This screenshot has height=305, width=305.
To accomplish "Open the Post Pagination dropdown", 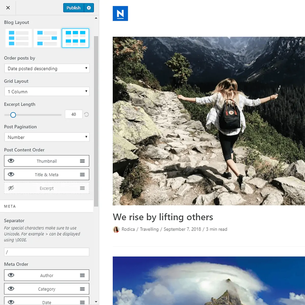I will [47, 137].
